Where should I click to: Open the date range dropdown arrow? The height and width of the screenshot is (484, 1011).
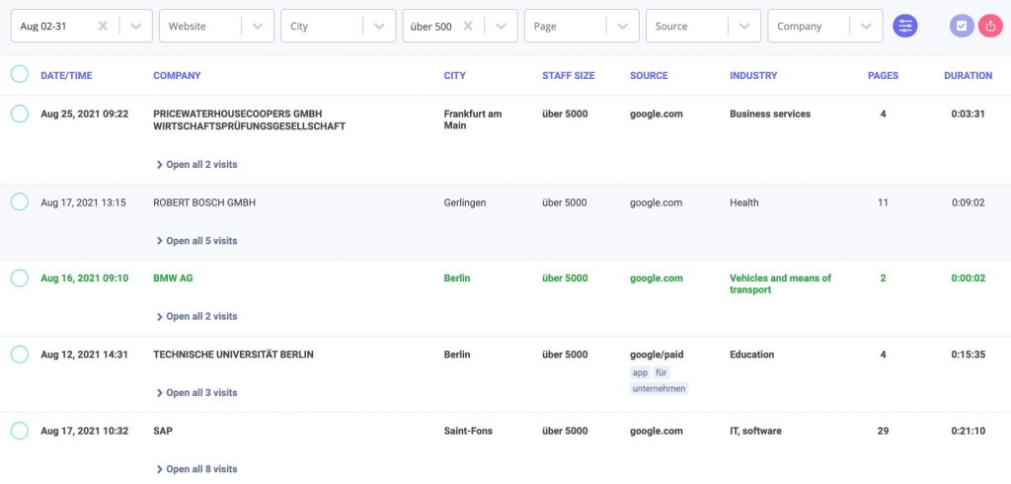(x=135, y=27)
